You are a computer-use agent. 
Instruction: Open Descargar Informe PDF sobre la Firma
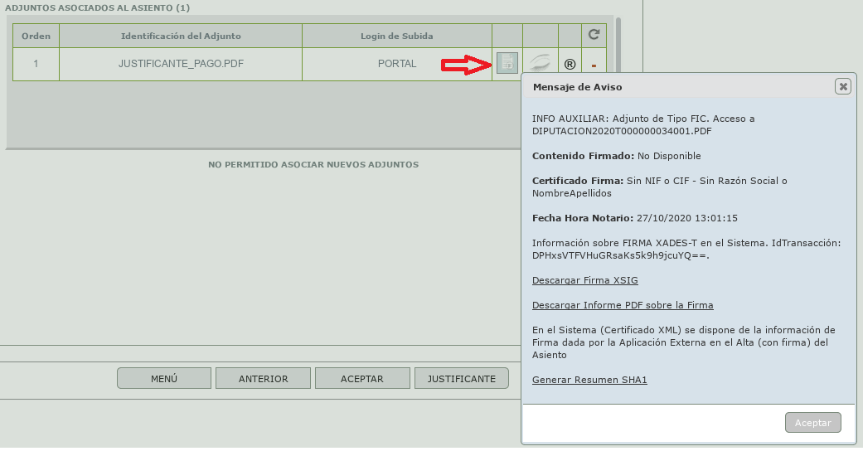click(623, 305)
